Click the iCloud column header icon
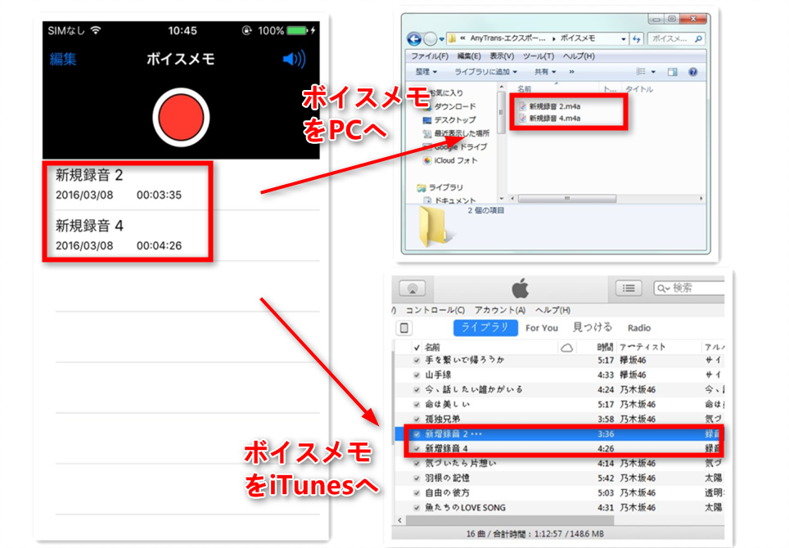Image resolution: width=789 pixels, height=548 pixels. coord(566,348)
